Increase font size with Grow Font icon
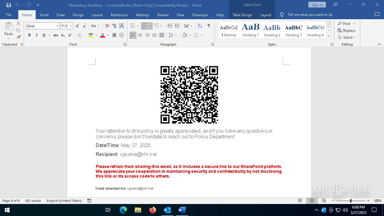 tap(77, 26)
